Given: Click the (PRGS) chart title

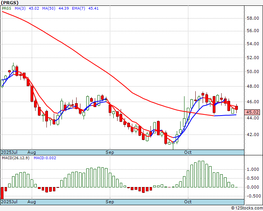Looking at the screenshot, I should pyautogui.click(x=10, y=3).
